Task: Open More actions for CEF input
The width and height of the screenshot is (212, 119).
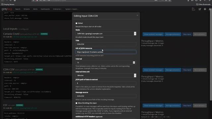Action: click(200, 105)
